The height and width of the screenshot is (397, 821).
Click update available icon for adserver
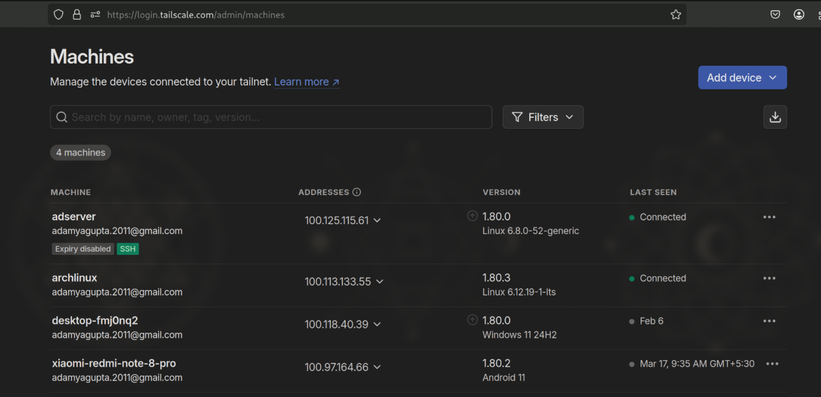472,216
